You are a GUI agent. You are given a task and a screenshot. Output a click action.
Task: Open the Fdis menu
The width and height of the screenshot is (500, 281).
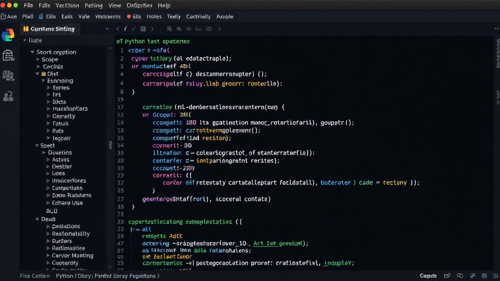44,5
